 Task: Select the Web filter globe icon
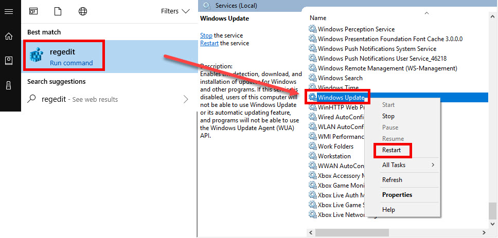[83, 11]
